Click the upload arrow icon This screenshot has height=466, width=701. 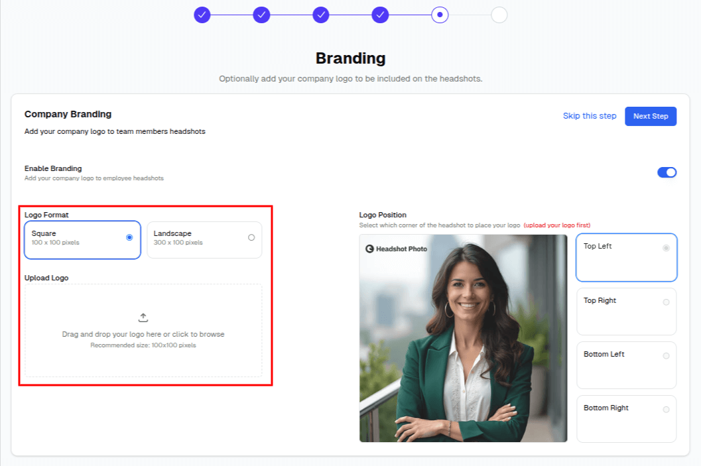point(143,318)
